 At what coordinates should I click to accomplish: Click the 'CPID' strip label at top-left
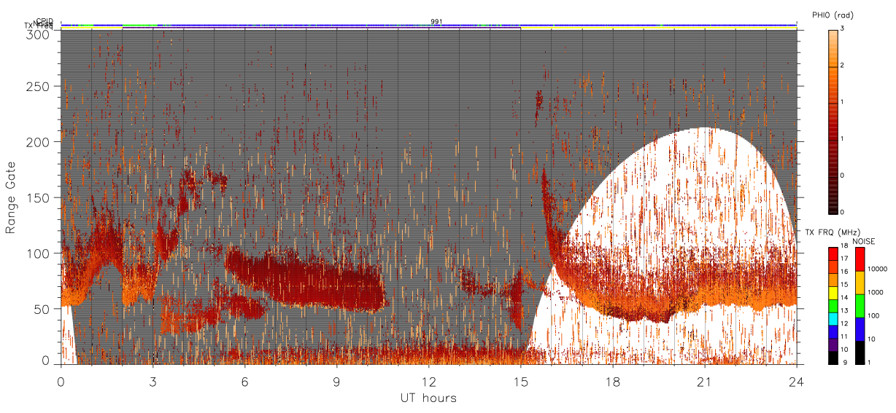click(x=45, y=20)
